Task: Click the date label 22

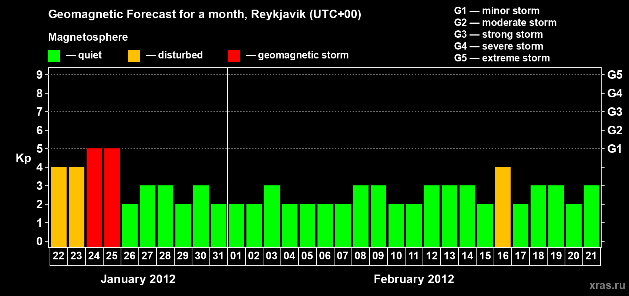Action: click(58, 256)
